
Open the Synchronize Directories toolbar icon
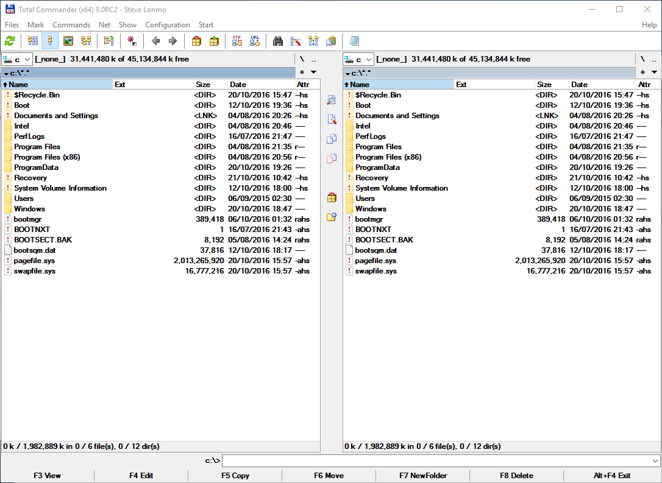coord(313,41)
